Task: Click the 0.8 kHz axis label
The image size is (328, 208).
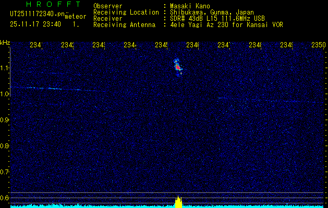Action: click(x=5, y=146)
